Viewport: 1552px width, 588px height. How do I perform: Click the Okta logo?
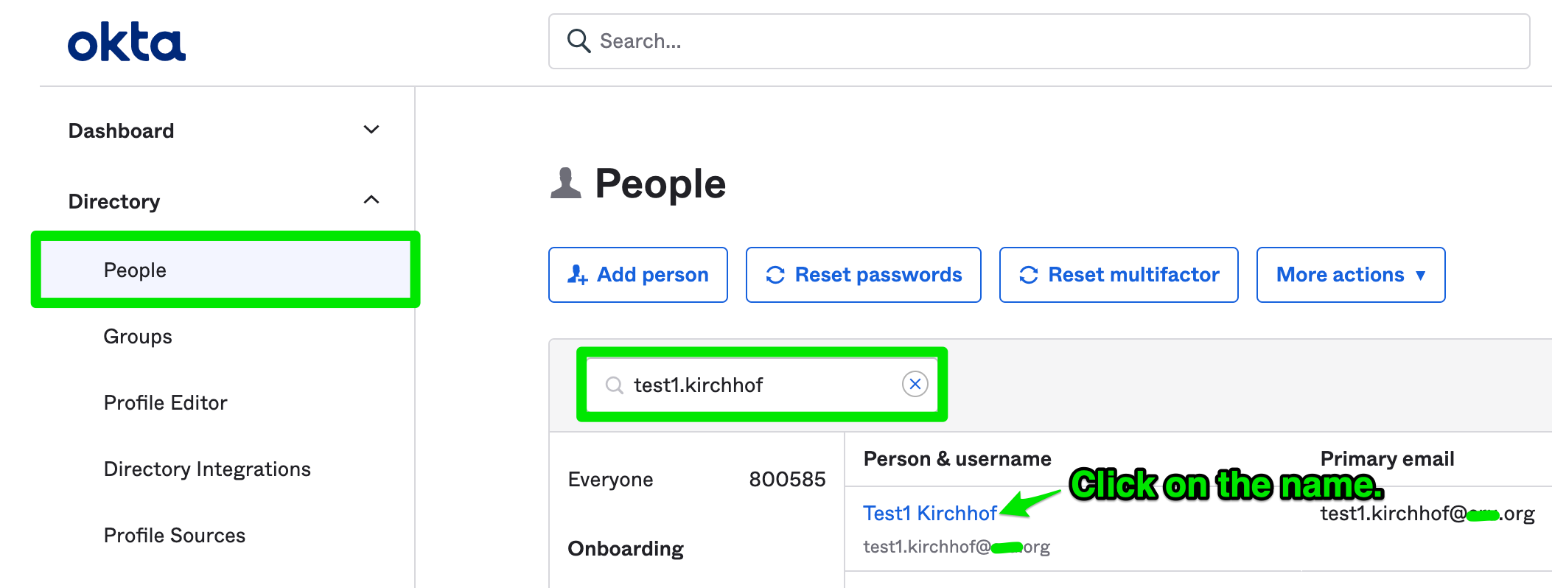point(127,42)
